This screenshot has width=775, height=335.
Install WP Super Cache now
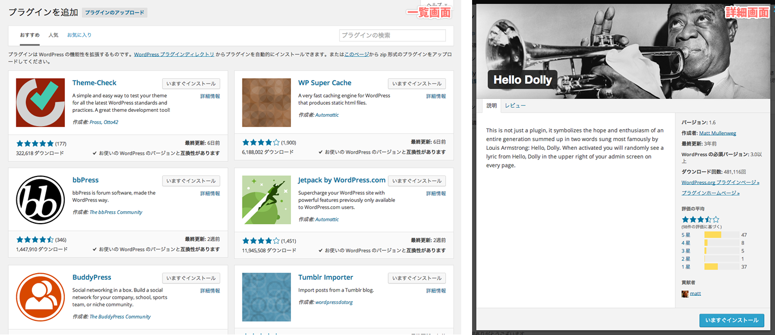click(x=417, y=84)
